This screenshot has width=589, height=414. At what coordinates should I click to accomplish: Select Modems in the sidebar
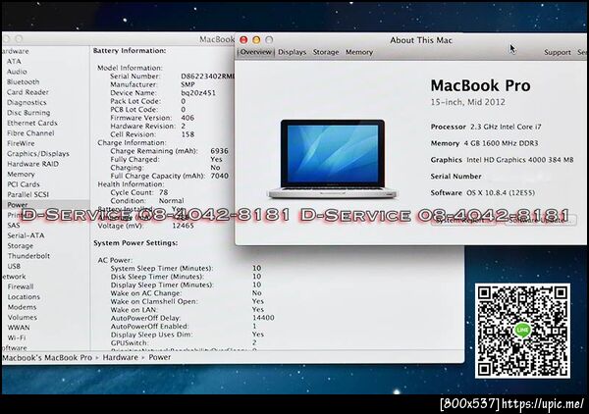point(23,307)
